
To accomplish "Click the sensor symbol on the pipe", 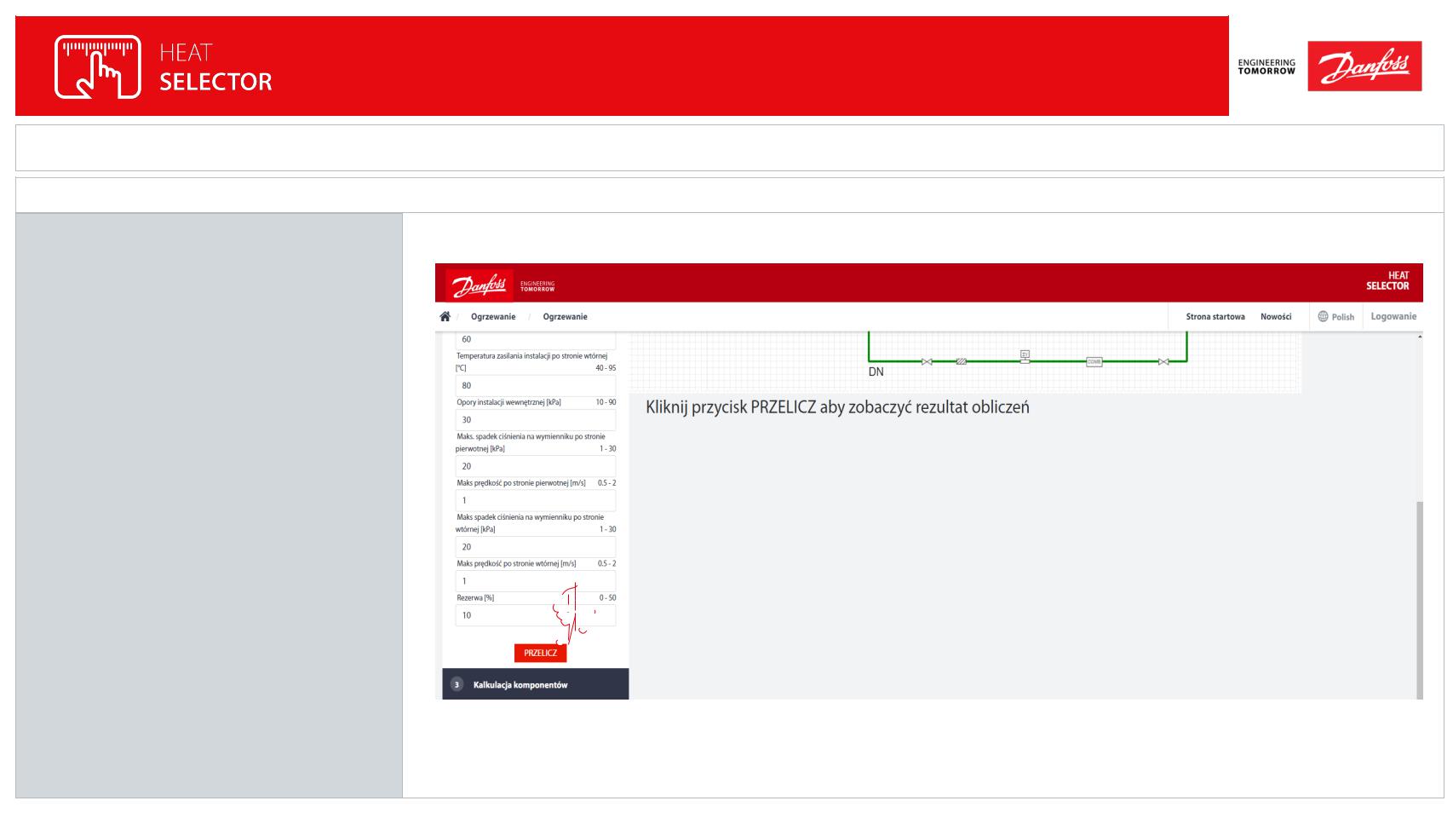I will [1025, 356].
